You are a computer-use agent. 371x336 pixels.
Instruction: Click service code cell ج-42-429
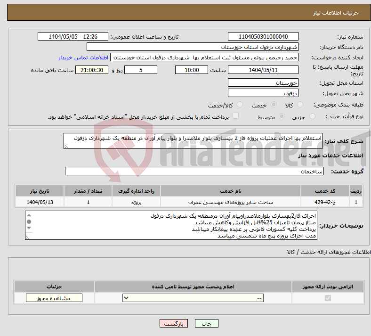(325, 202)
